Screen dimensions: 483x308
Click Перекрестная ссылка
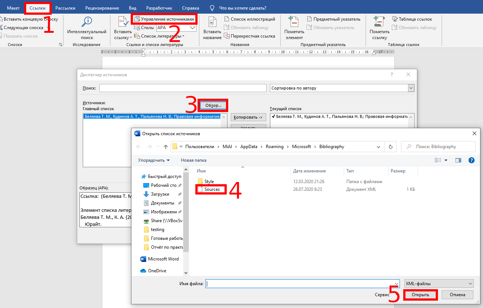tap(249, 36)
